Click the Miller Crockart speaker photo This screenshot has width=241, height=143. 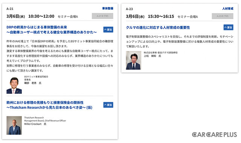click(14, 125)
